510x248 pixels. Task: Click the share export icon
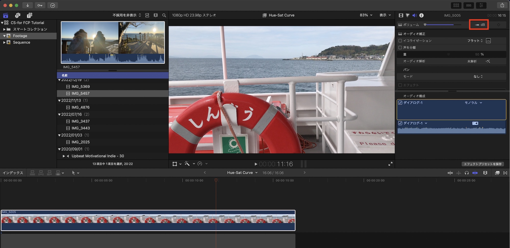pos(502,5)
